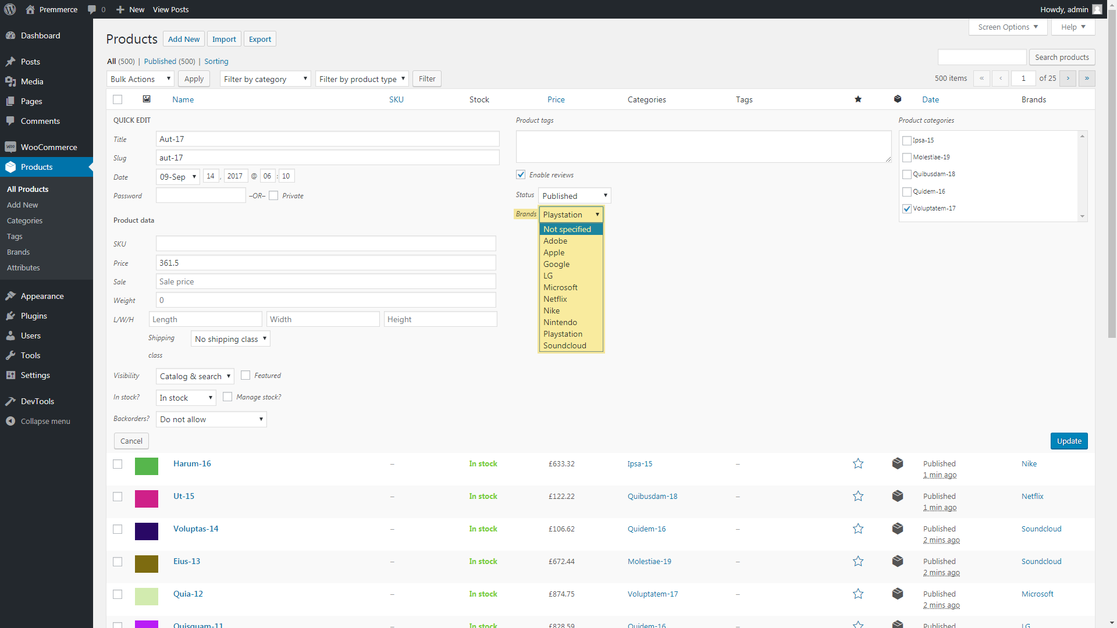
Task: Open the No shipping class dropdown
Action: click(x=230, y=339)
